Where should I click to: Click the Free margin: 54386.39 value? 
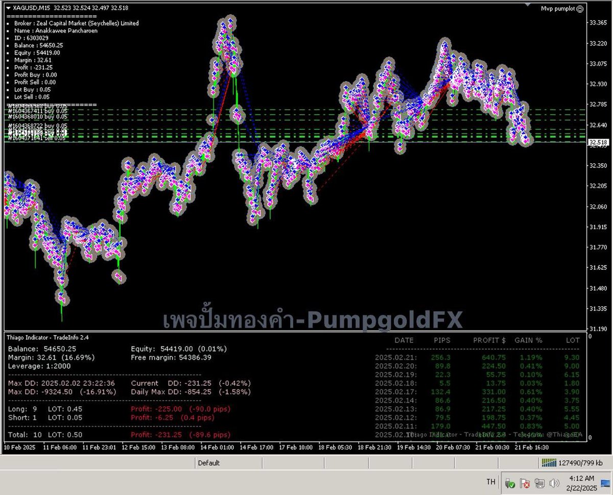click(x=171, y=357)
